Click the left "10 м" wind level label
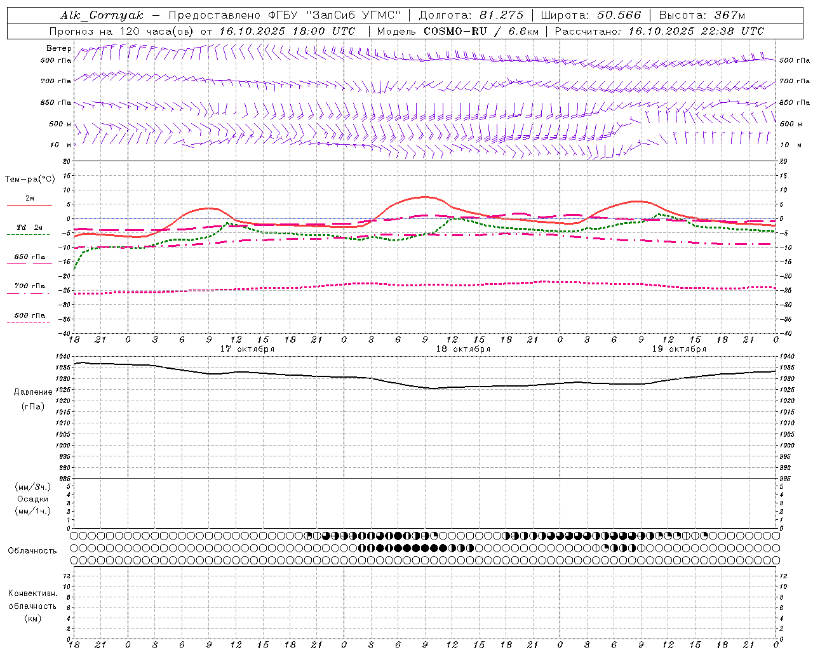The image size is (813, 650). [61, 145]
